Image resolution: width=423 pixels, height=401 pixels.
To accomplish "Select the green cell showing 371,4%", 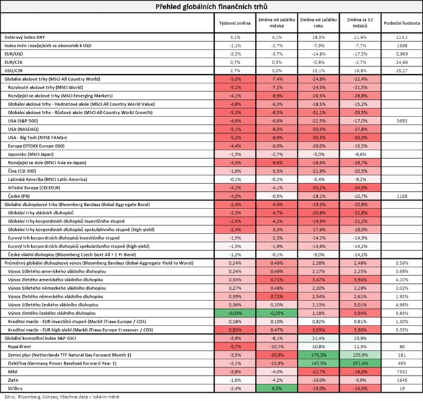I will [360, 363].
